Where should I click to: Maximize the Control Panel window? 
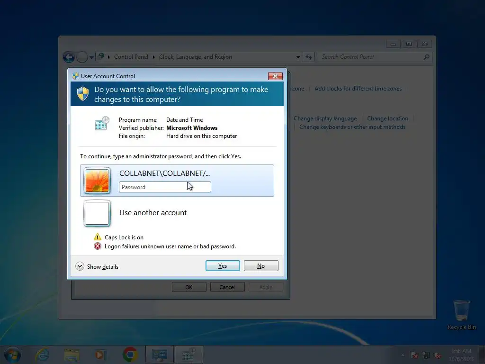point(409,44)
